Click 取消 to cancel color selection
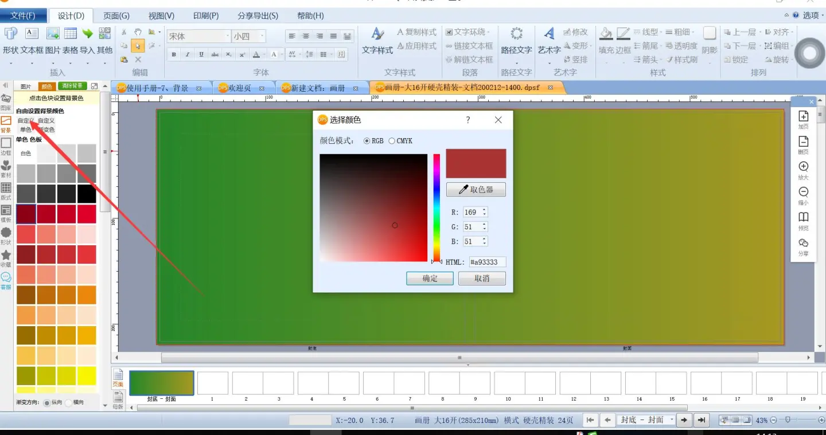The image size is (826, 435). click(482, 279)
